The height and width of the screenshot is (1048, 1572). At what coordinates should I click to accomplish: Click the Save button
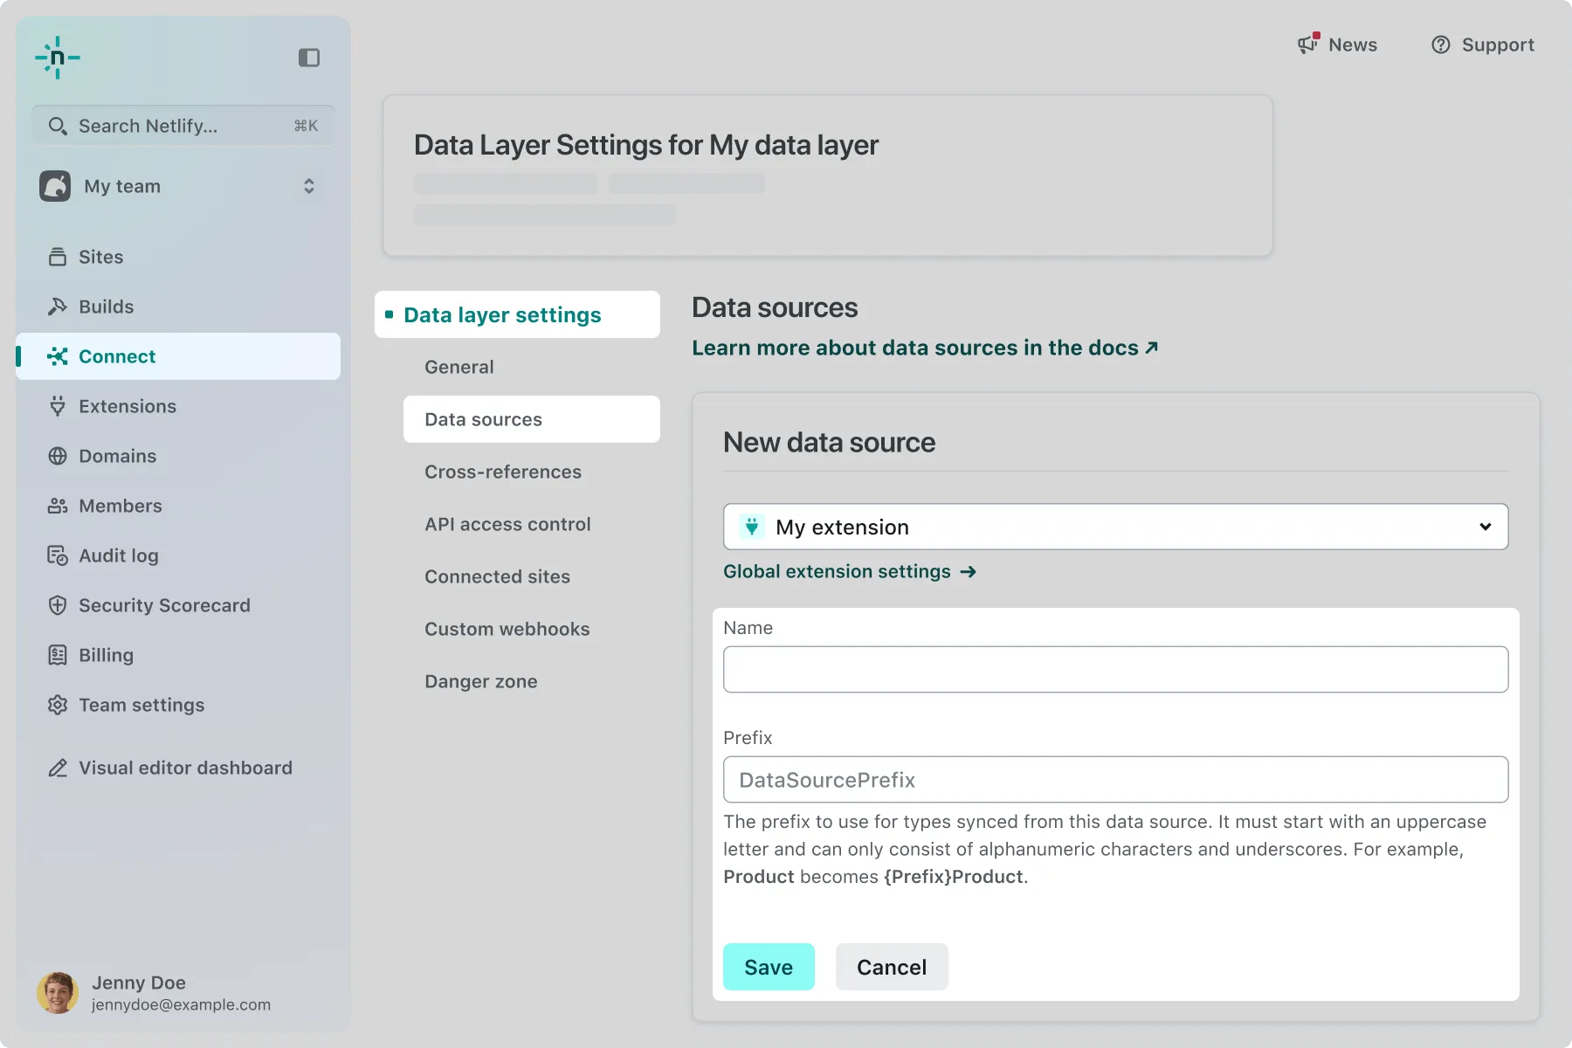pos(769,967)
